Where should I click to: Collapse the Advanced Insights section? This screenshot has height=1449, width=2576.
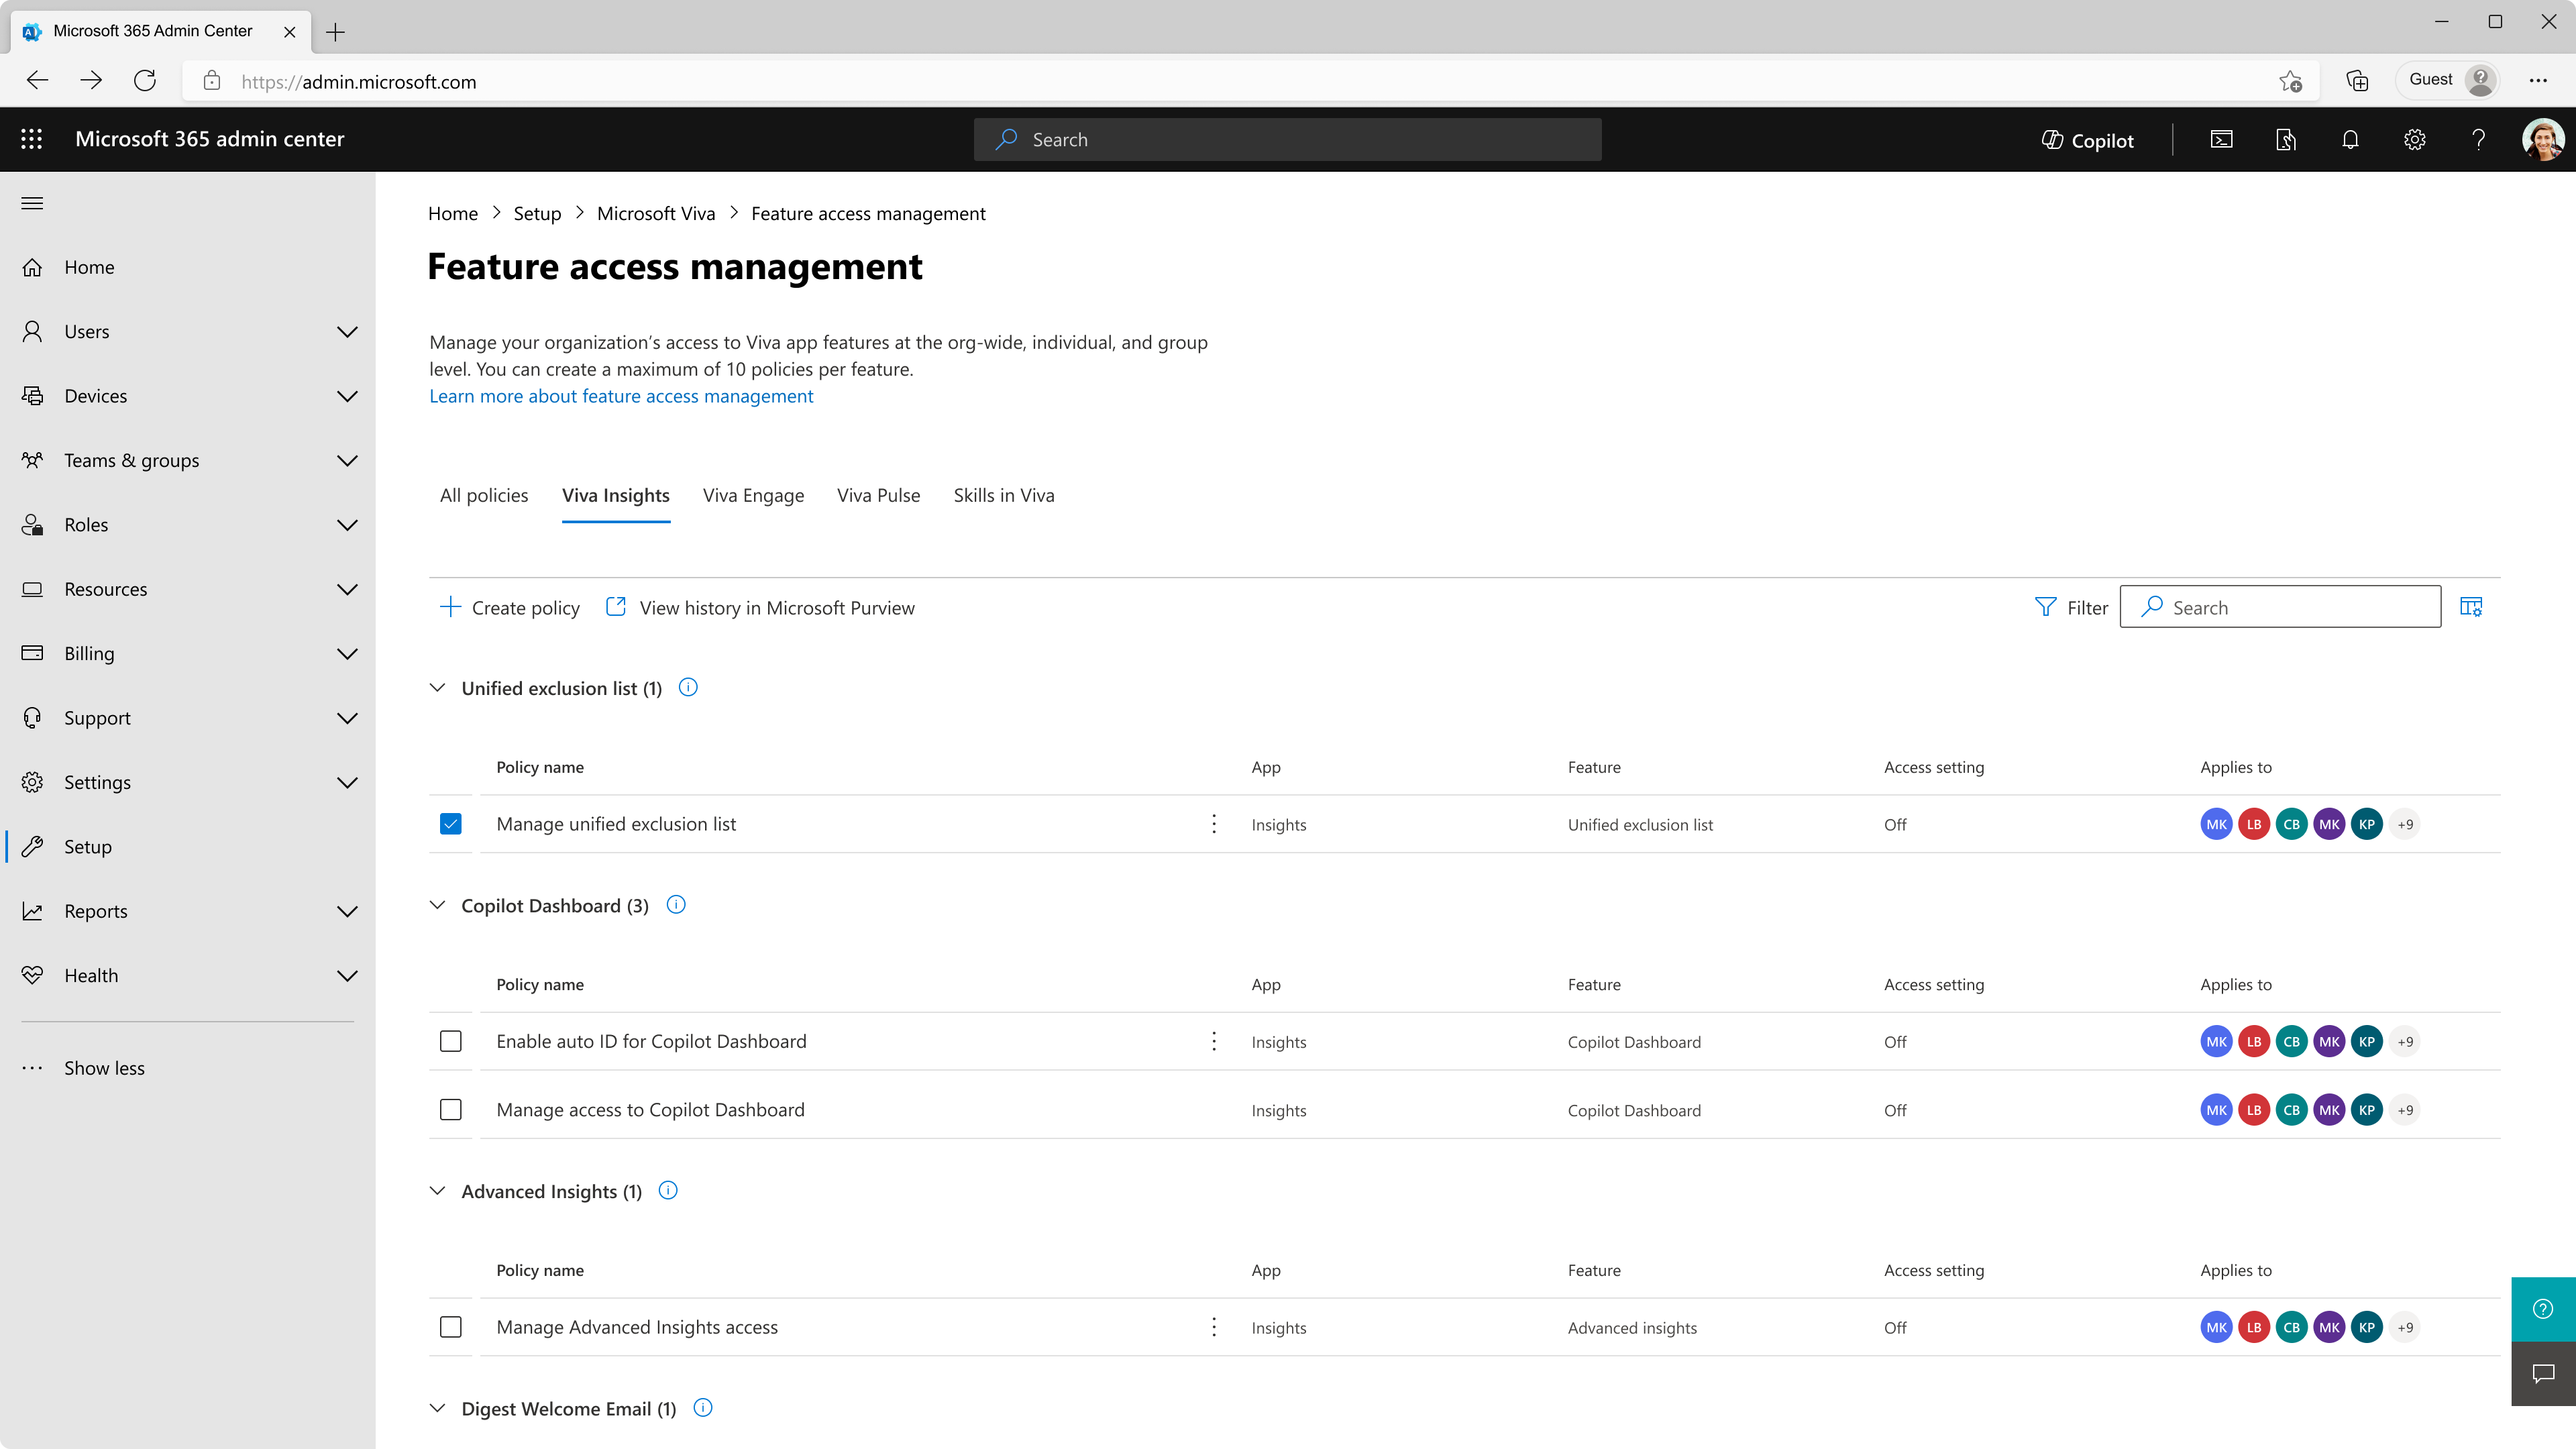[438, 1191]
